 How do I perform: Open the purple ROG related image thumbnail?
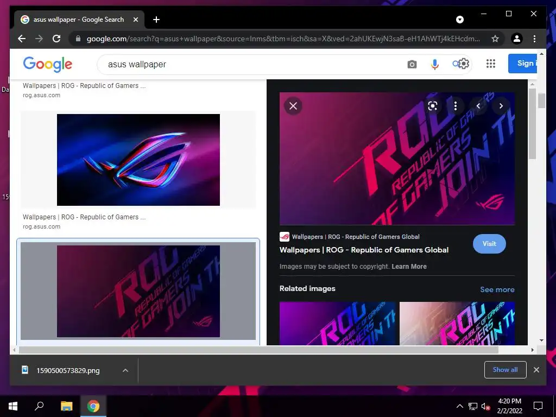coord(338,324)
